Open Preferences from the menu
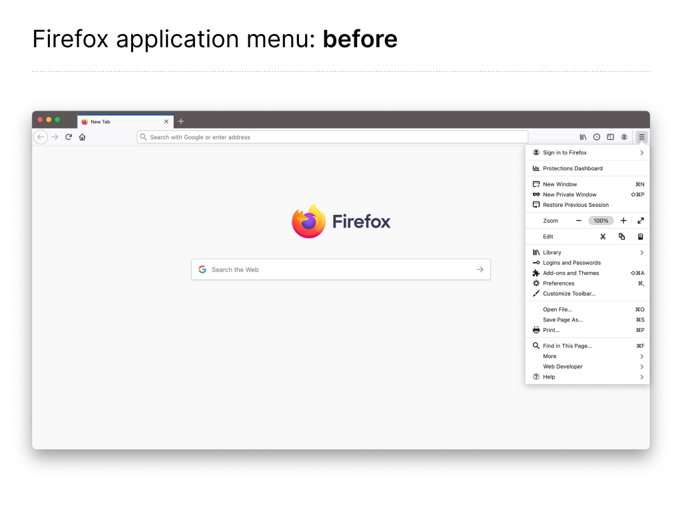The width and height of the screenshot is (682, 511). click(x=558, y=283)
